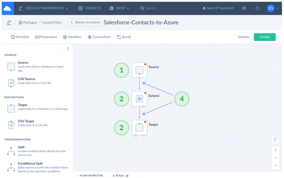Pick the Conditional Split transformation icon
The width and height of the screenshot is (284, 178).
[x=10, y=167]
